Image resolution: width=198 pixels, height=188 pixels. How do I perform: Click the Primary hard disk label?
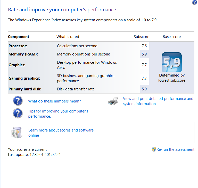coord(25,89)
